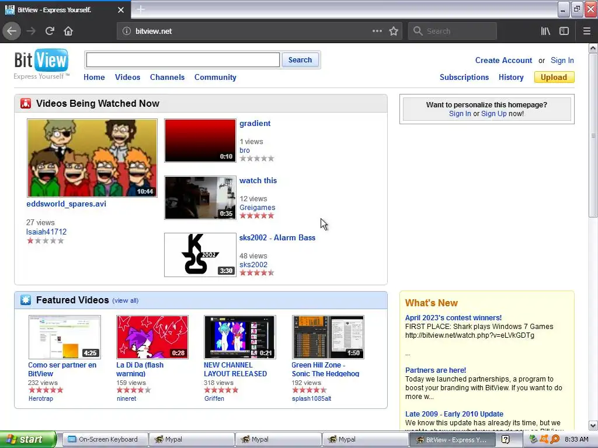Visit Griffen channel link
Viewport: 598px width, 448px height.
(x=214, y=398)
